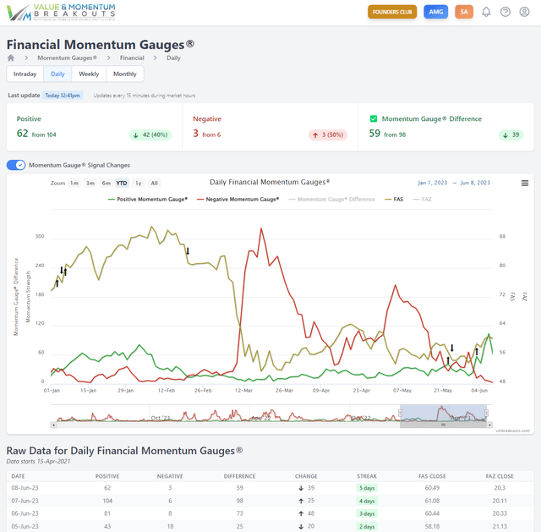Screen dimensions: 541x532
Task: Select the 08-Jun-23 date cell
Action: pos(25,488)
